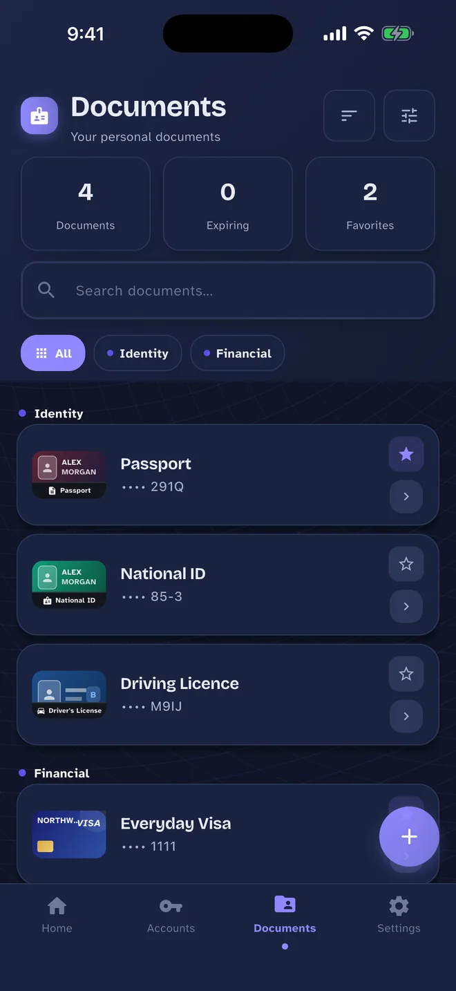Select the Documents bottom tab

285,915
